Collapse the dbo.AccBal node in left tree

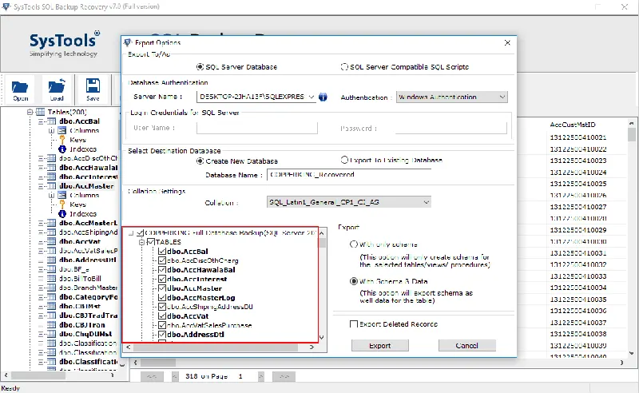(x=41, y=121)
